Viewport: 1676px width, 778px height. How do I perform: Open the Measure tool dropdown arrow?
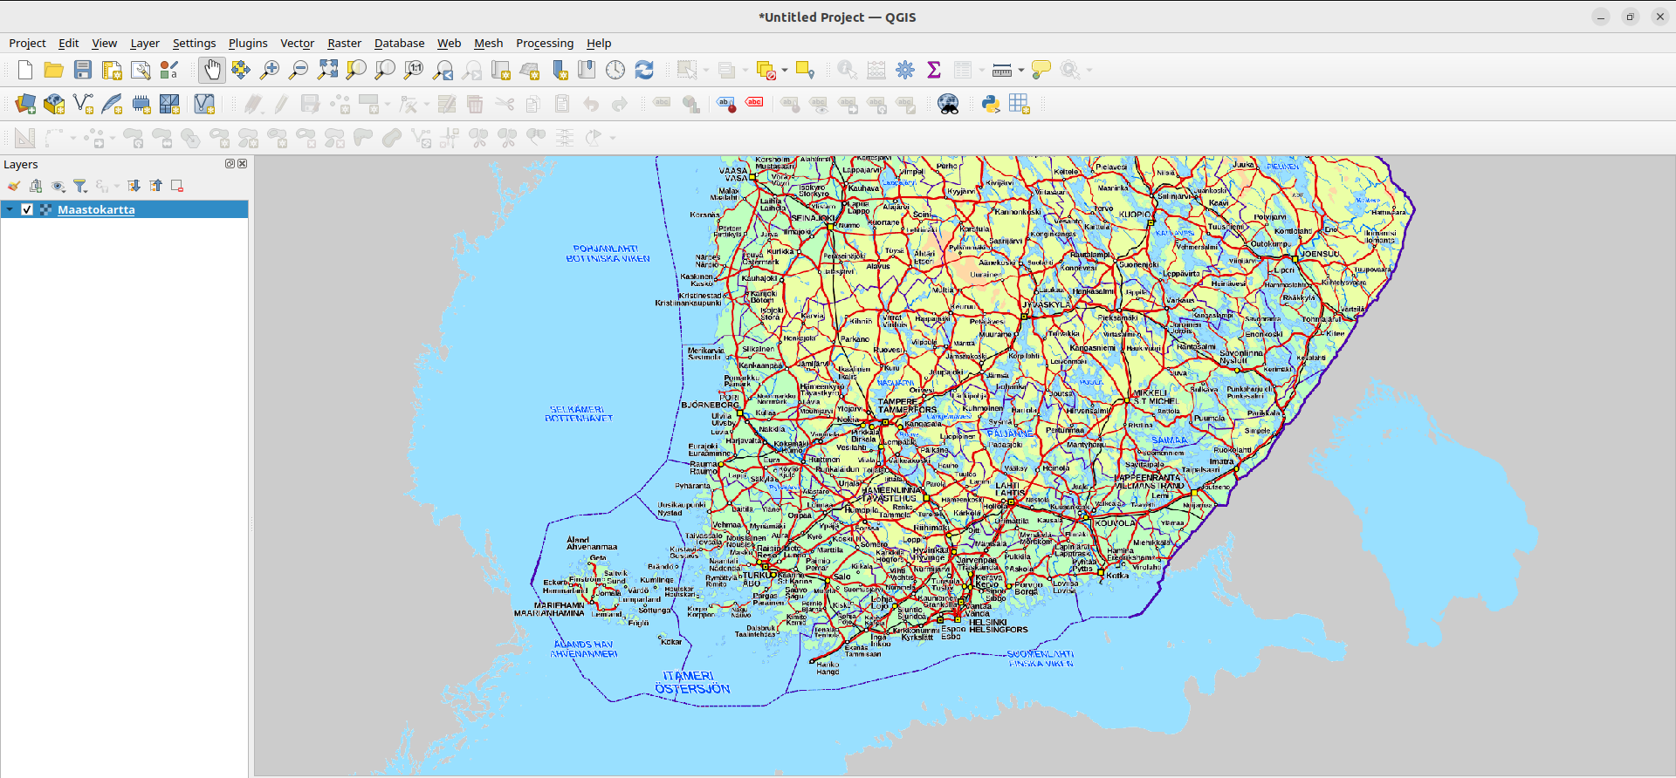click(x=1020, y=70)
